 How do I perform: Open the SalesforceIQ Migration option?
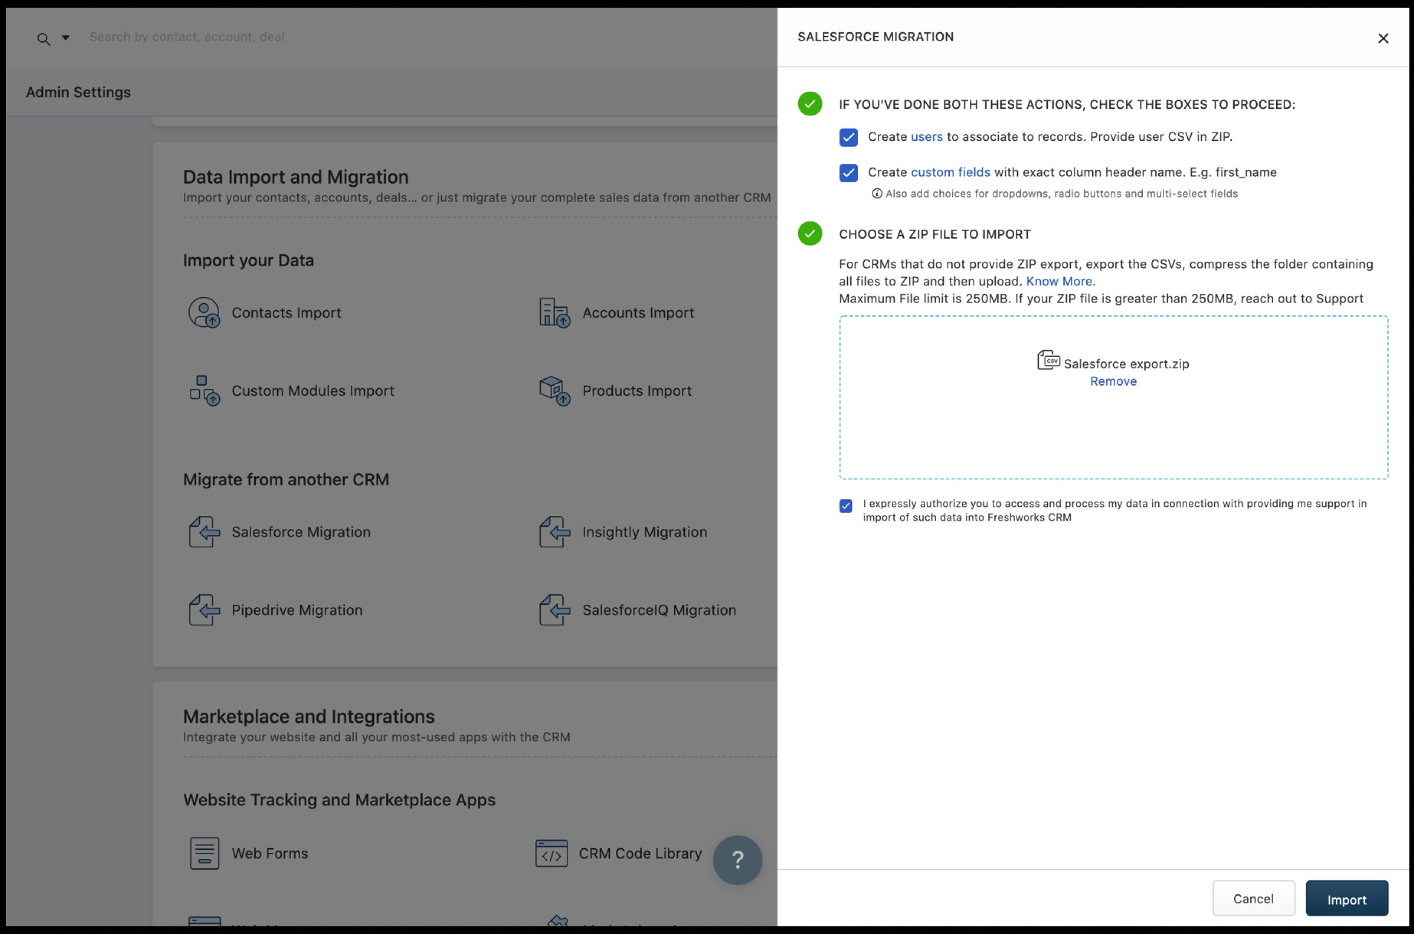click(x=658, y=610)
